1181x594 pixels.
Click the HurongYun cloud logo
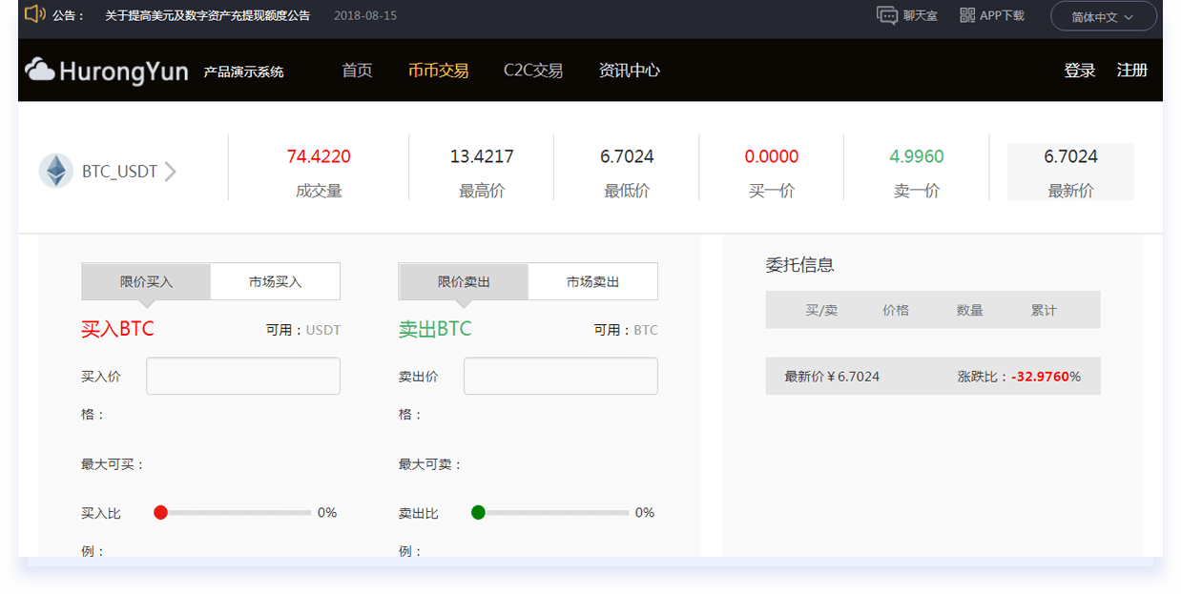(x=40, y=70)
